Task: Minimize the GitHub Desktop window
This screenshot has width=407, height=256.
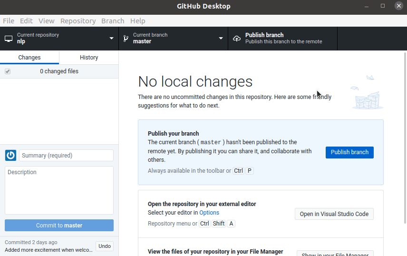Action: point(367,6)
